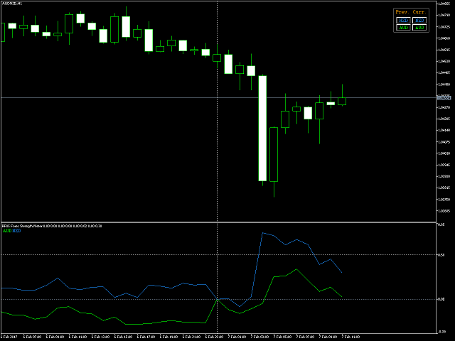The image size is (455, 341).
Task: Click the 1.04725 price label on axis
Action: [444, 27]
